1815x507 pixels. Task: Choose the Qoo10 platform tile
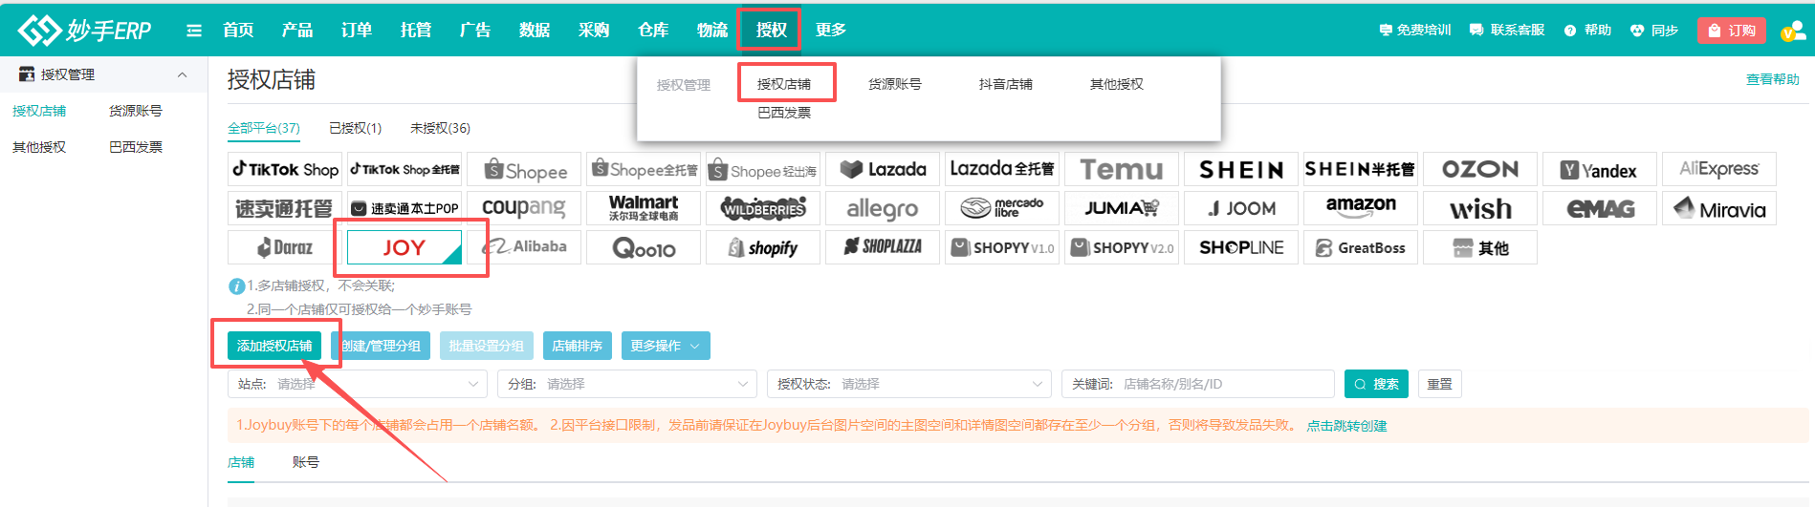pos(644,247)
